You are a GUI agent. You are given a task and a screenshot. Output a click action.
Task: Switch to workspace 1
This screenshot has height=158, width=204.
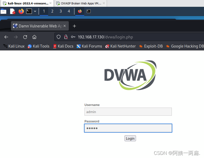(44, 11)
